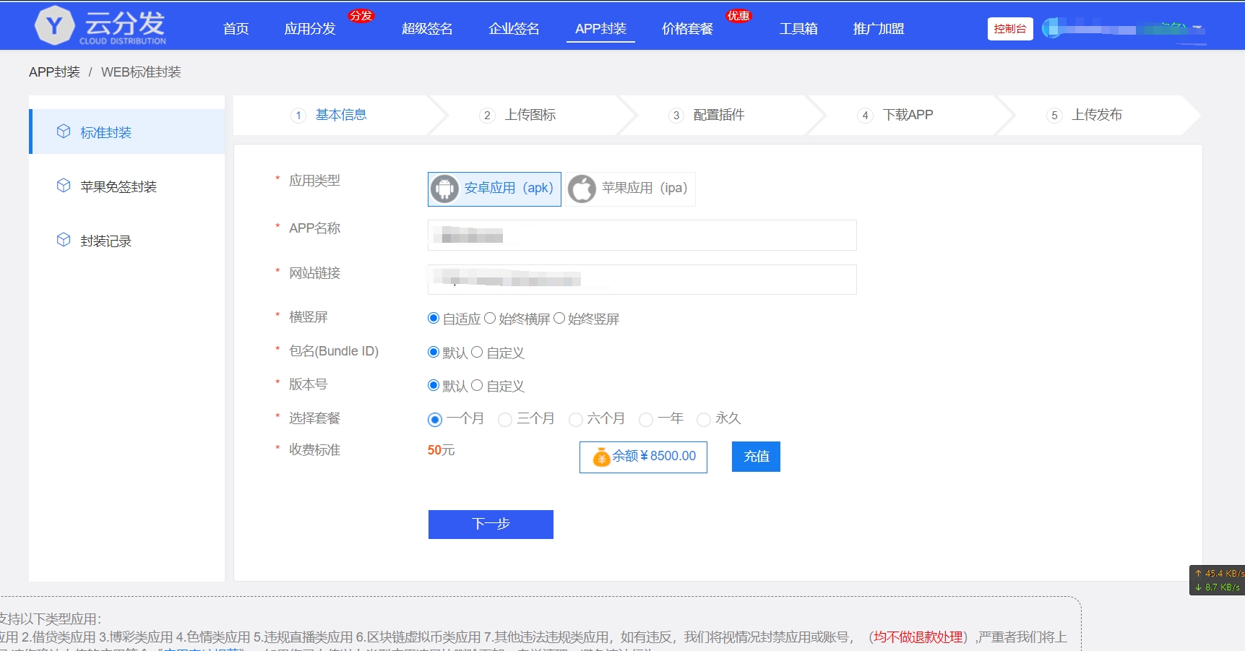Open the user account dropdown in header
The width and height of the screenshot is (1245, 651).
(1124, 29)
